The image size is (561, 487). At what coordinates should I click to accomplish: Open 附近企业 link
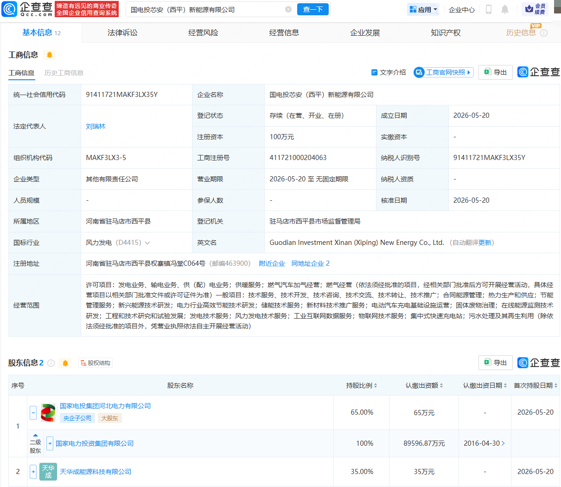point(272,263)
